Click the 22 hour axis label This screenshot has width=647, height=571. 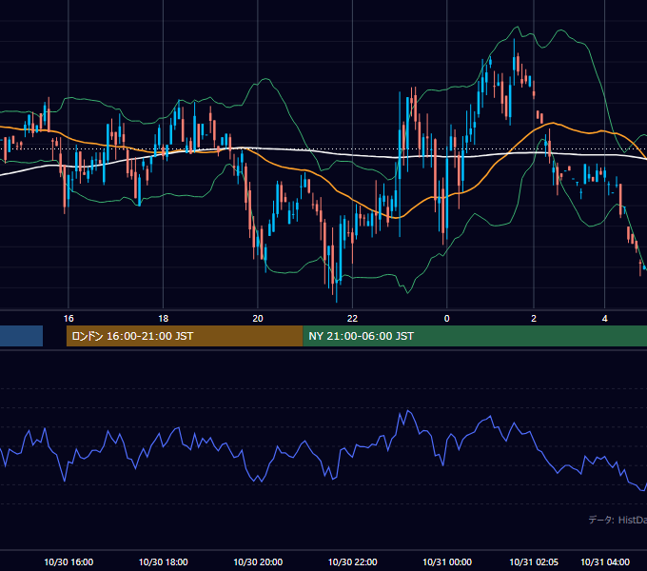352,319
